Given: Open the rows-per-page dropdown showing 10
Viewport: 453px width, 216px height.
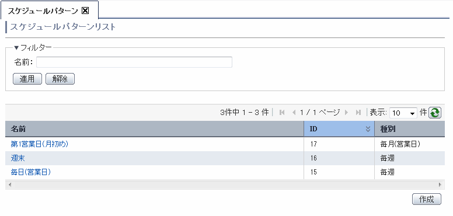Looking at the screenshot, I should 403,113.
